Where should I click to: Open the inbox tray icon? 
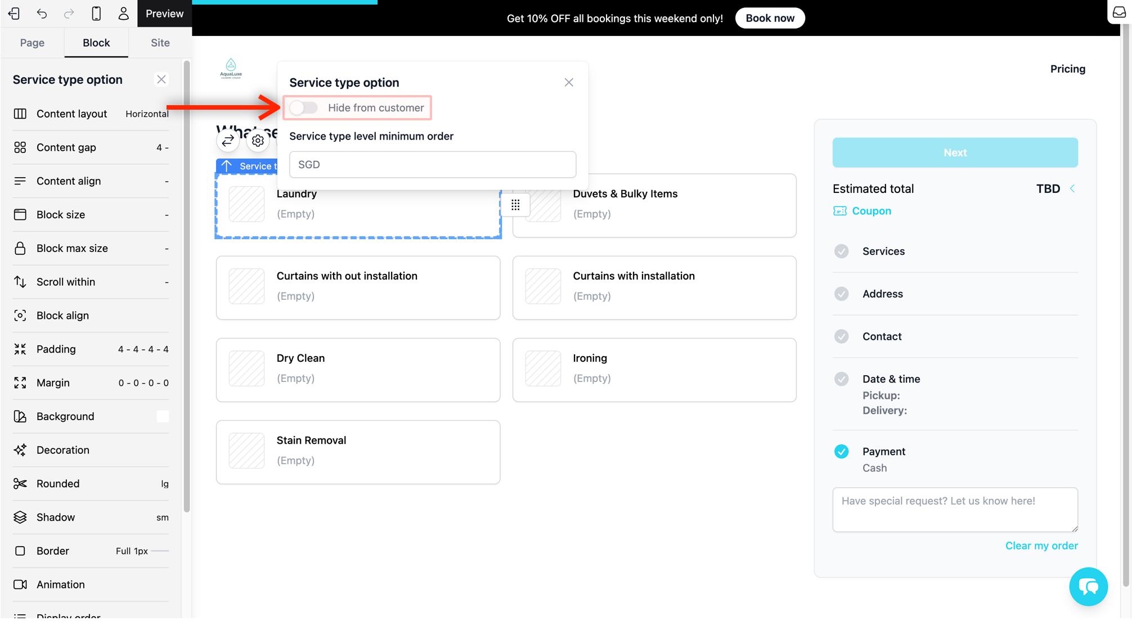click(1119, 12)
